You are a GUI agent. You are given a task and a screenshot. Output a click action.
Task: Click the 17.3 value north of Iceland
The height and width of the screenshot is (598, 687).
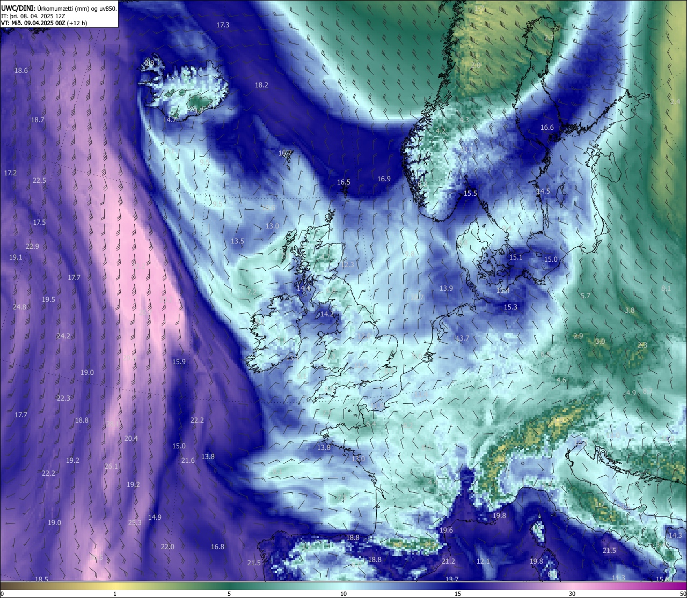point(223,25)
